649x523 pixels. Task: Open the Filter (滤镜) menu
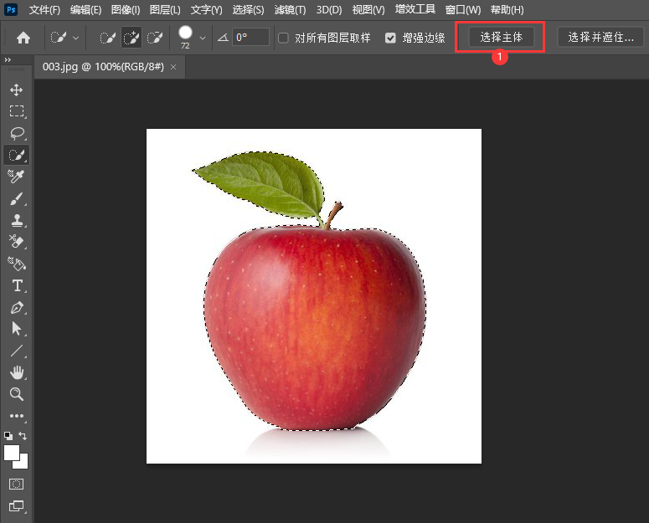tap(290, 9)
